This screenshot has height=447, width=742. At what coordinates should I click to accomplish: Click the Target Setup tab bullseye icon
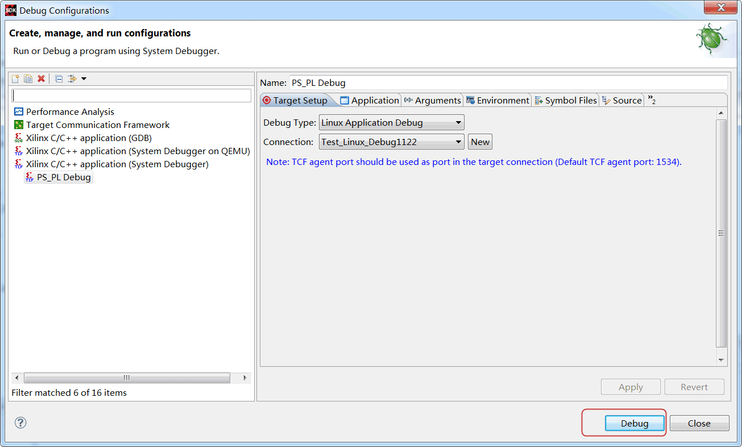[267, 100]
